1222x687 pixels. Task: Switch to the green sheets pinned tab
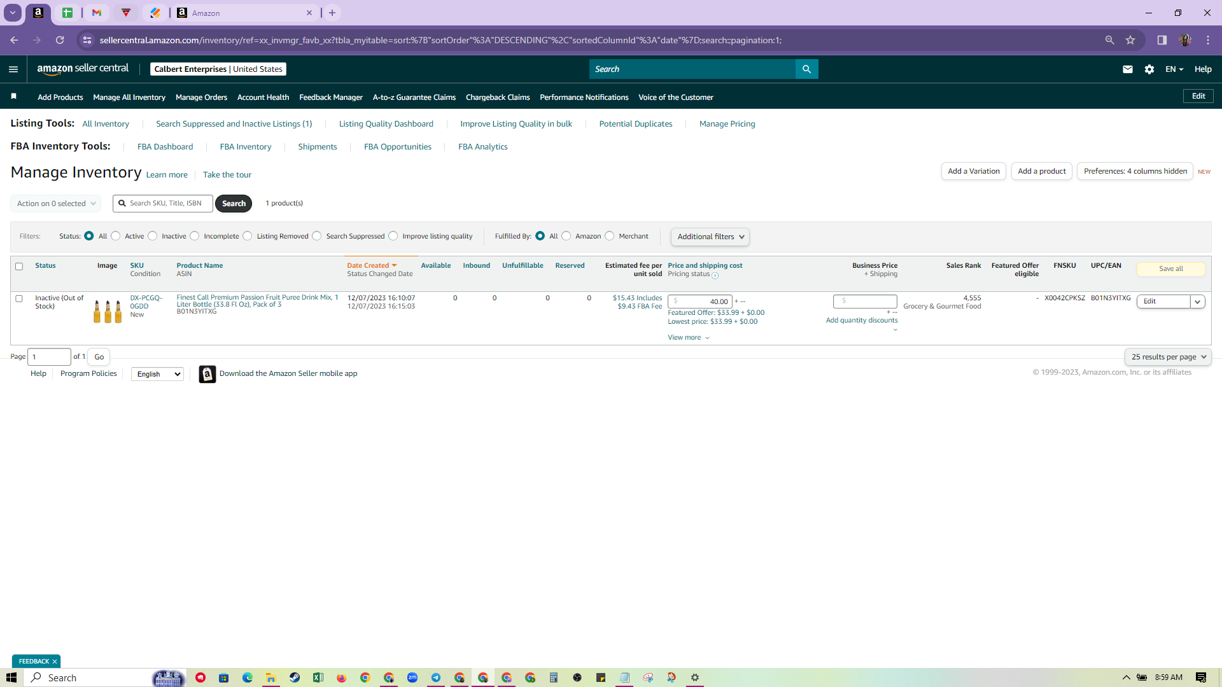click(67, 13)
